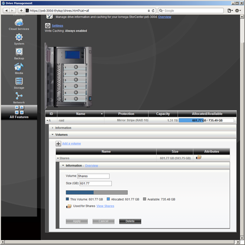Click the volumes Size column header
Viewport: 245px width, 245px height.
pyautogui.click(x=175, y=151)
